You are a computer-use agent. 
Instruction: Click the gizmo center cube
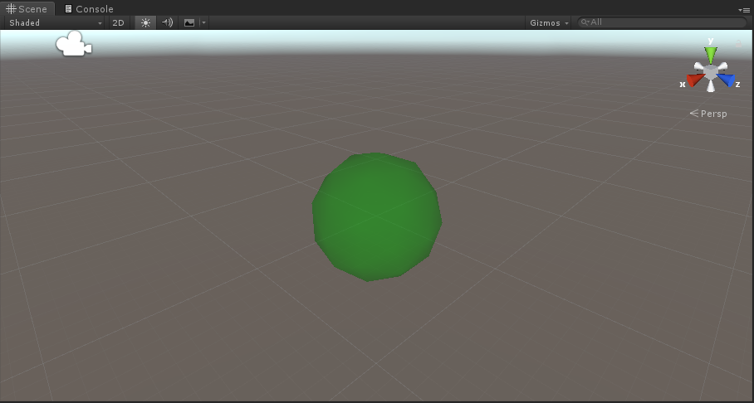(x=711, y=72)
